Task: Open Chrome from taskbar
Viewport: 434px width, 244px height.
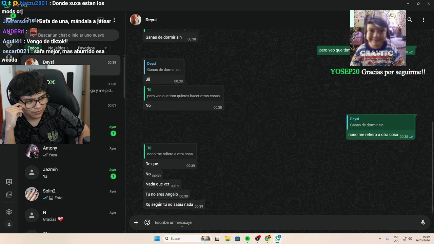Action: coord(268,239)
